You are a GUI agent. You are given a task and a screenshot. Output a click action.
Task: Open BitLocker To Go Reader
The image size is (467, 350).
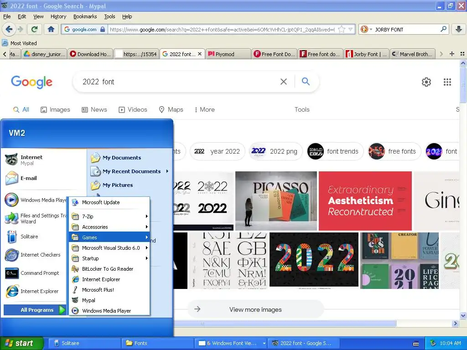(x=109, y=269)
